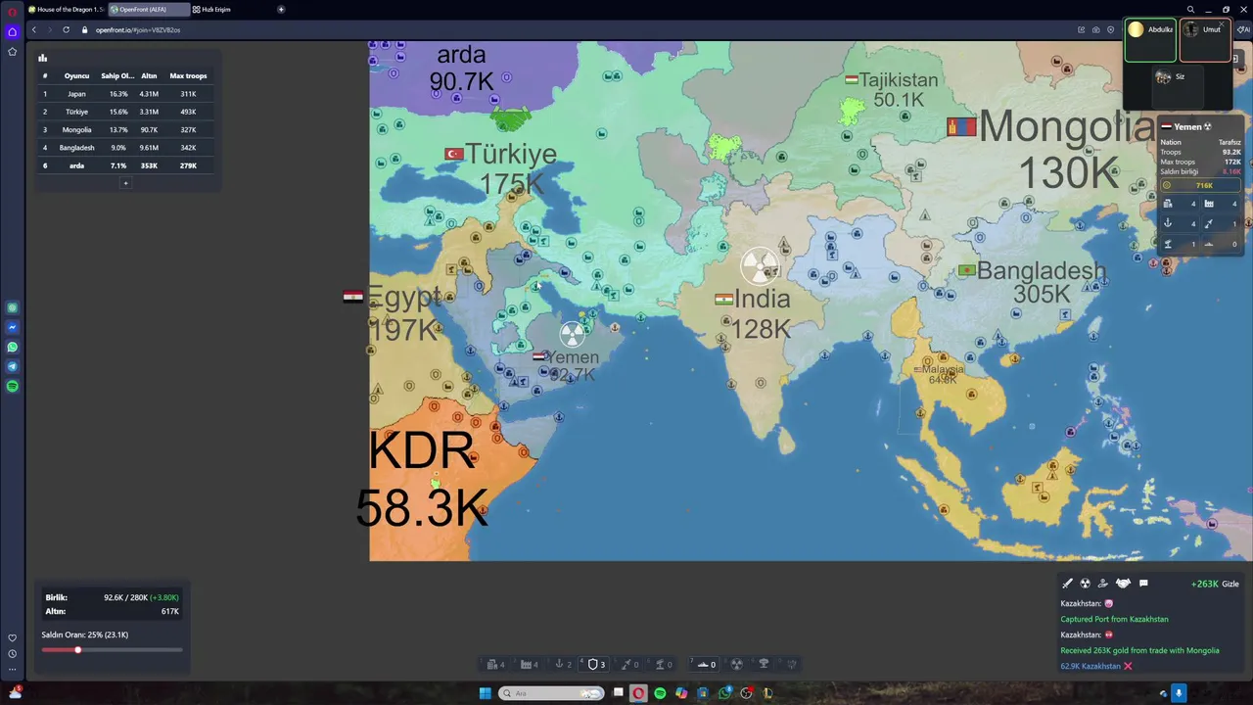Open Messenger in Opera sidebar
This screenshot has height=705, width=1253.
[12, 327]
